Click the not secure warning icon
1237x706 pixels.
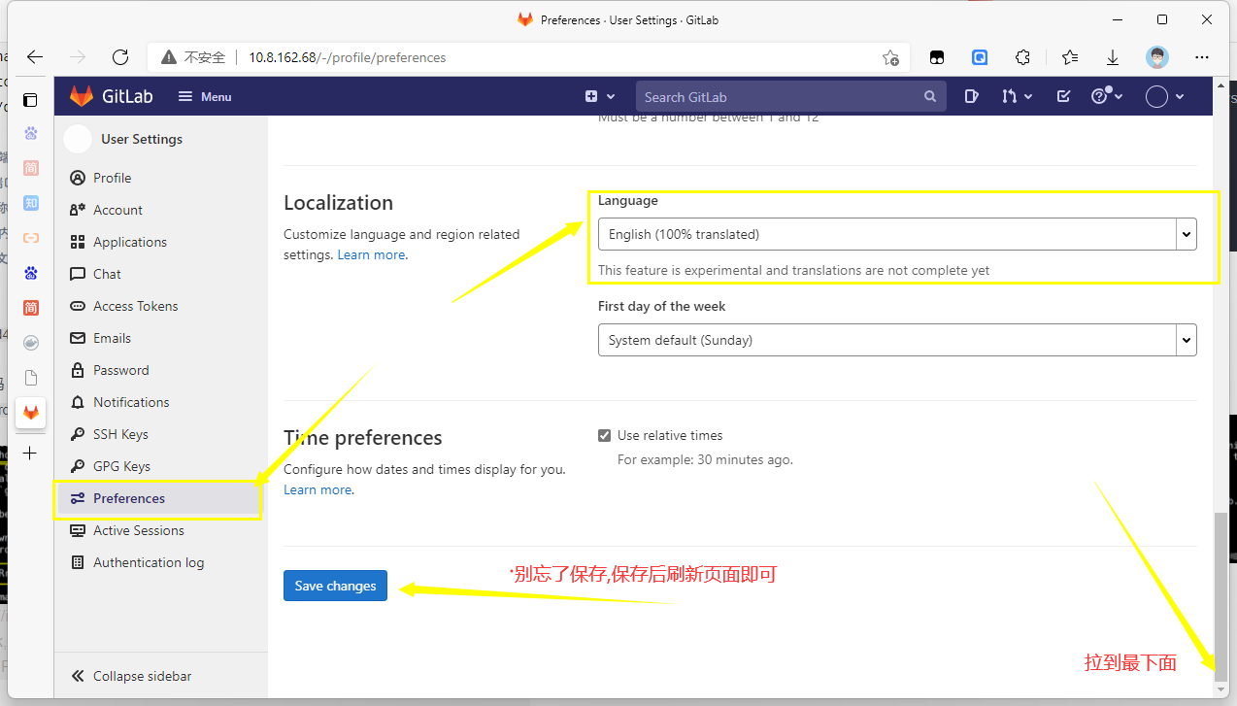[169, 57]
